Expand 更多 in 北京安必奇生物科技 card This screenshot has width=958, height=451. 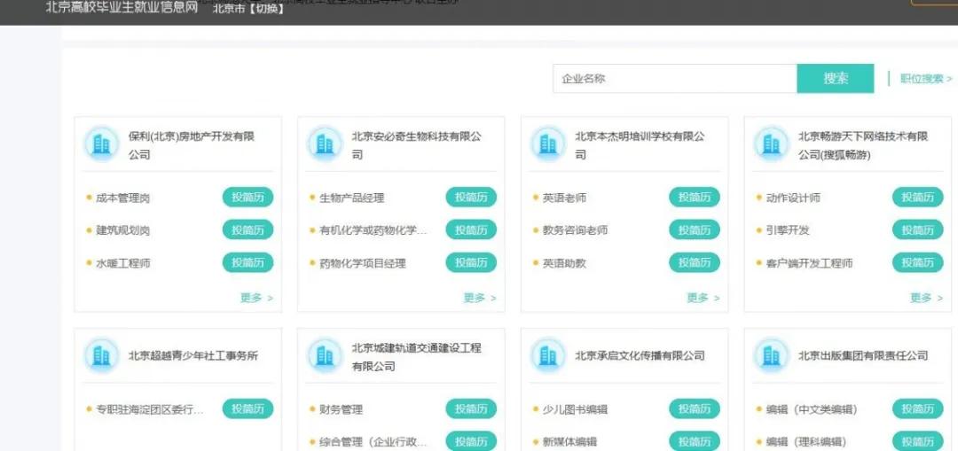480,298
